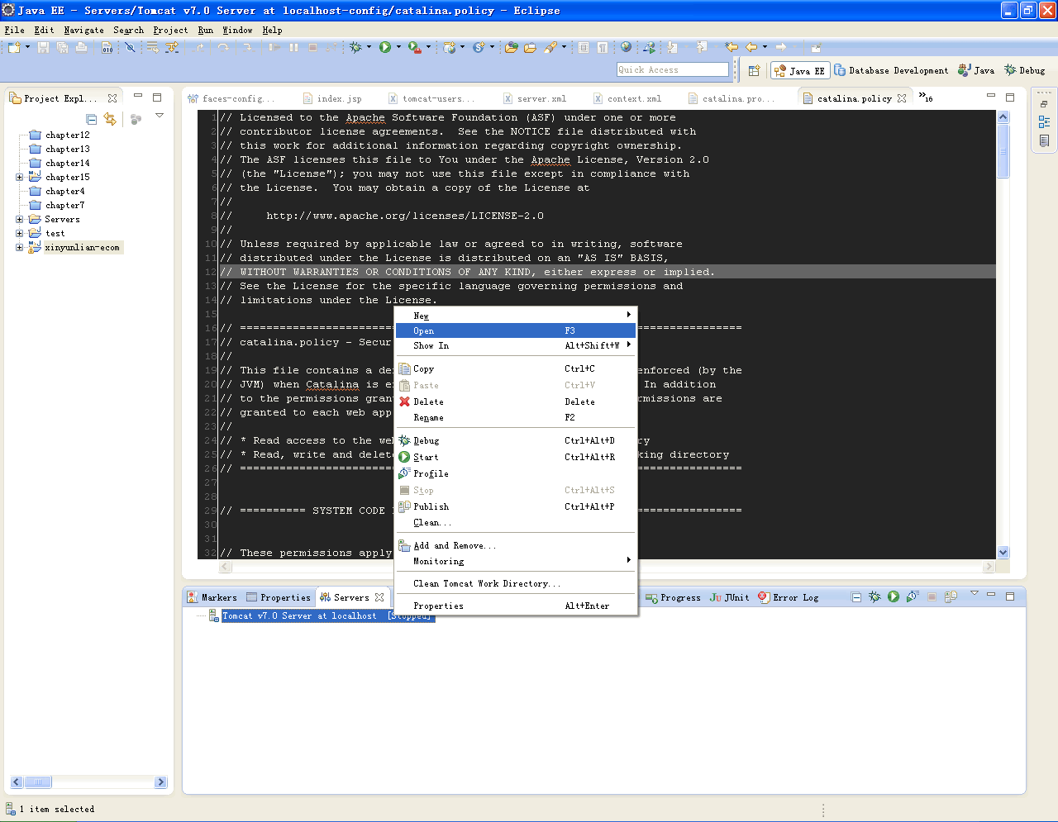Click the Outline icon in right trim
Screen dimensions: 1058x822
tap(1044, 122)
